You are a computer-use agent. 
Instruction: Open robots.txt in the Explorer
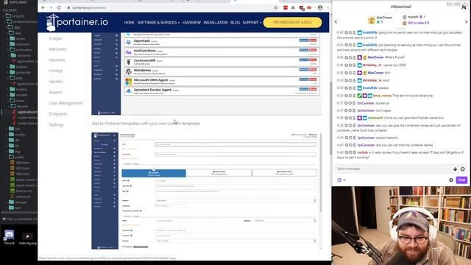click(x=23, y=197)
